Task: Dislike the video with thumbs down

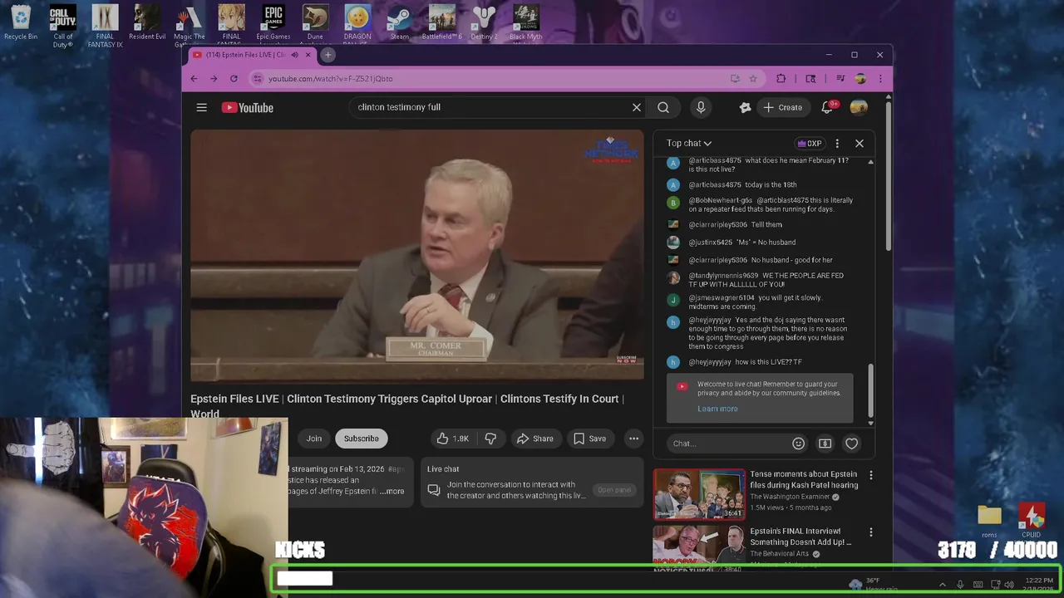Action: [490, 439]
